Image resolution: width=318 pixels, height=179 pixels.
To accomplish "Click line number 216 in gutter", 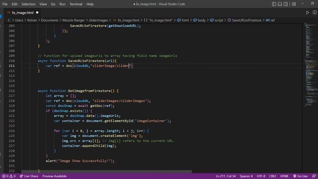I will 11,90.
